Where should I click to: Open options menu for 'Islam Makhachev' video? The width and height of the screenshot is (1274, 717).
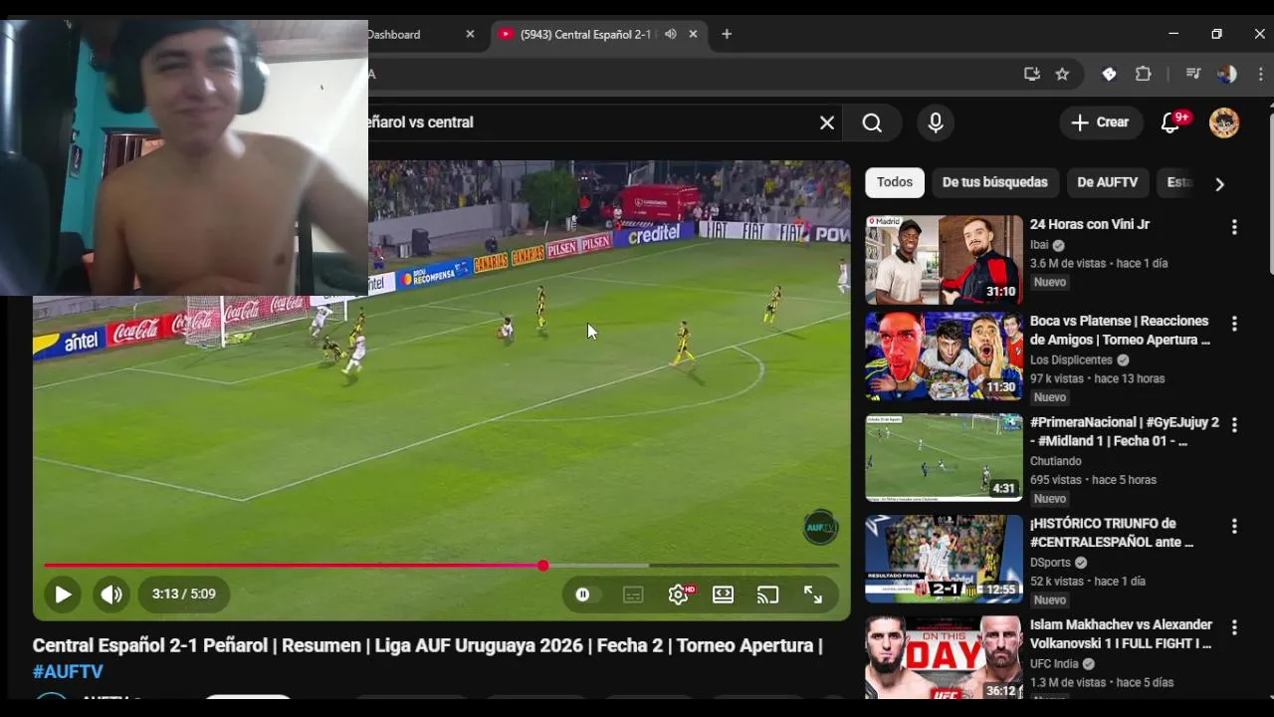[x=1234, y=627]
